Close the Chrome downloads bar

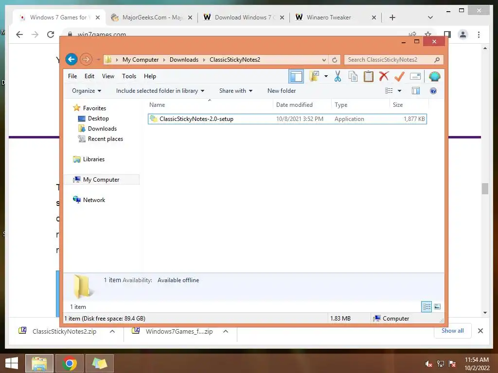(480, 331)
